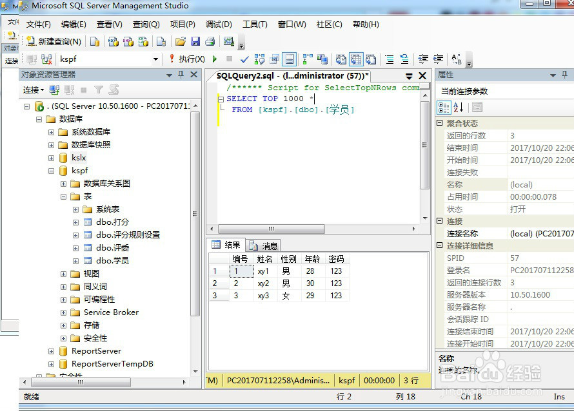This screenshot has height=411, width=574.
Task: Click the 新建查询 (New Query) button
Action: (54, 41)
